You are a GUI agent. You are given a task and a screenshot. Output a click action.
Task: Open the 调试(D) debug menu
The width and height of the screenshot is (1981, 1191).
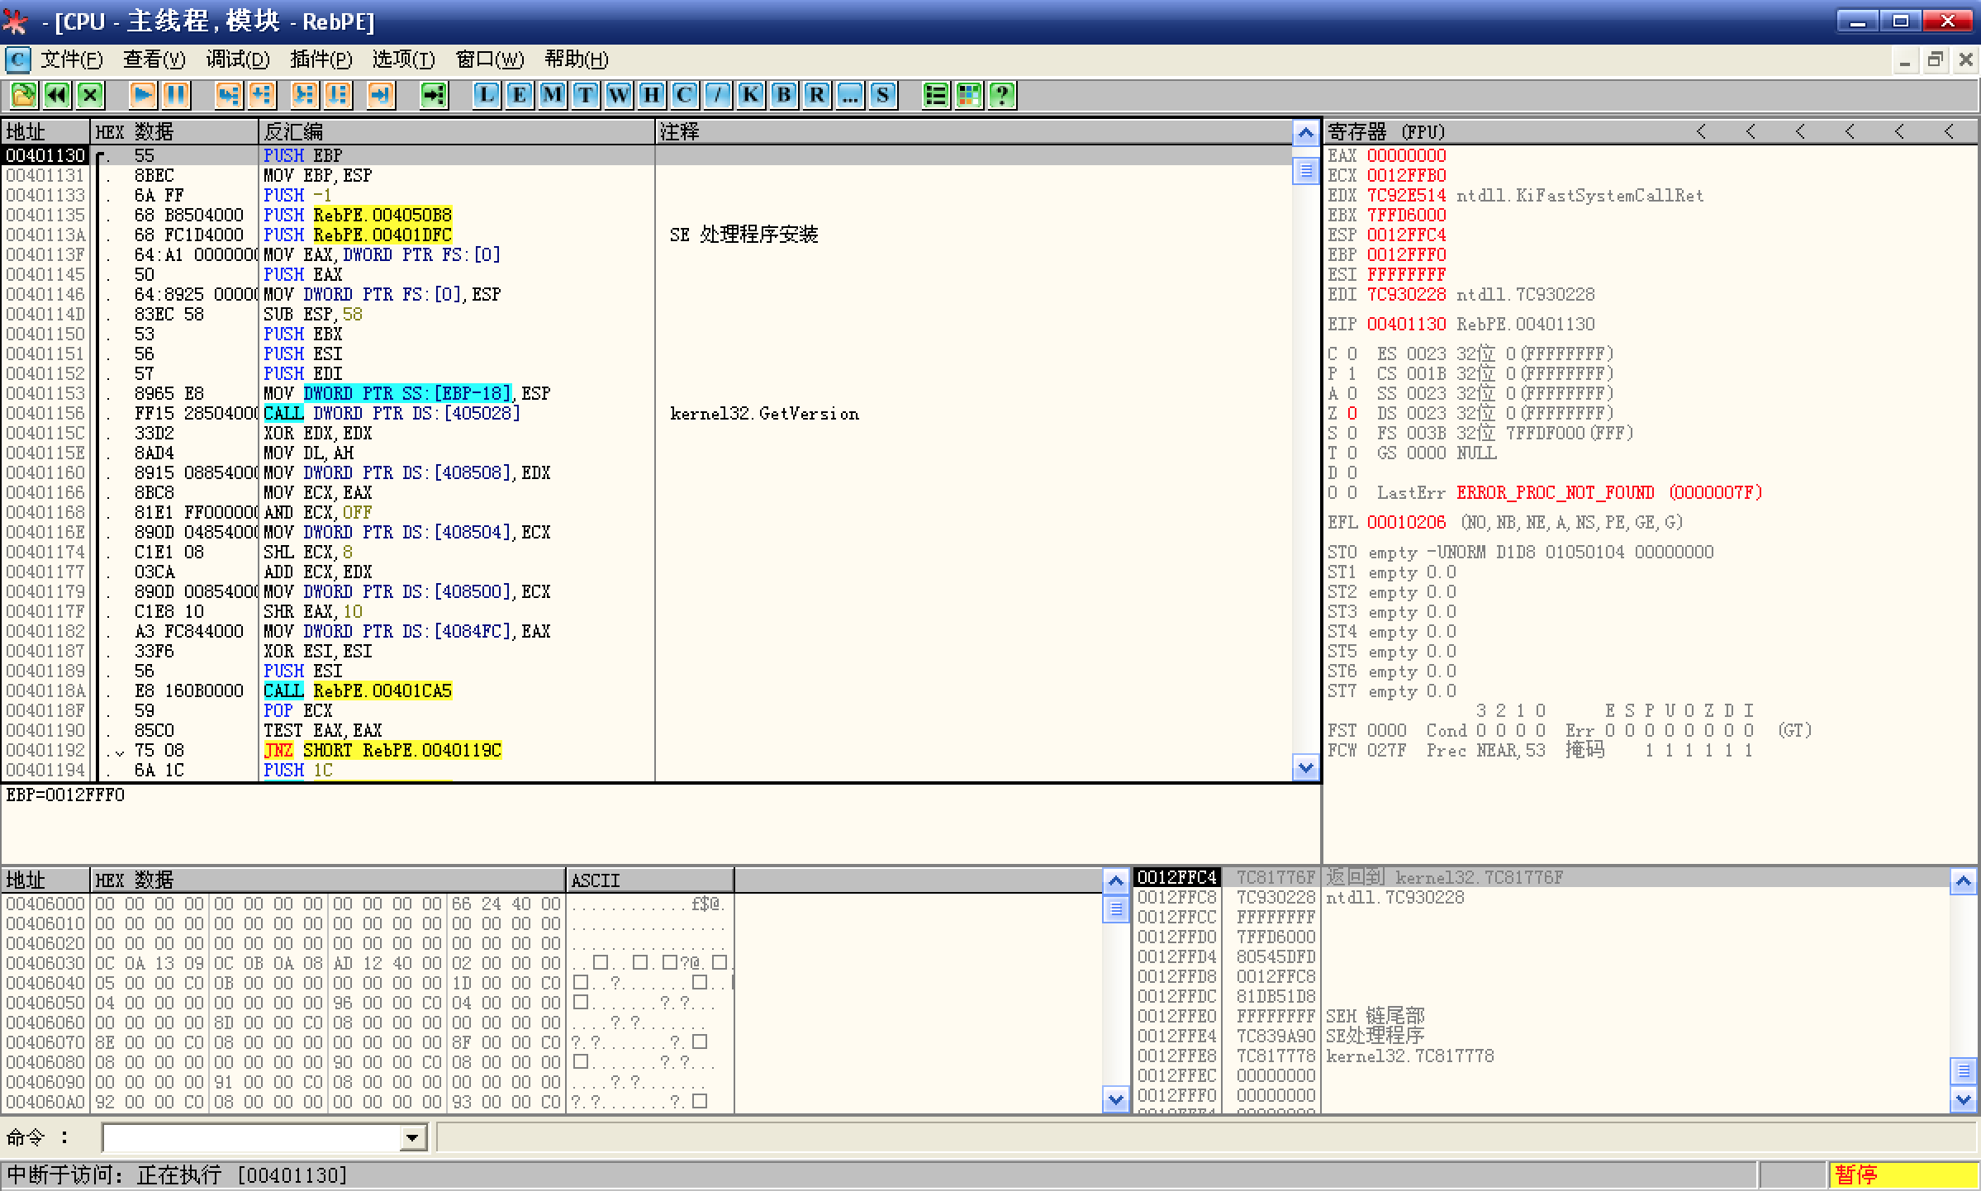coord(238,59)
